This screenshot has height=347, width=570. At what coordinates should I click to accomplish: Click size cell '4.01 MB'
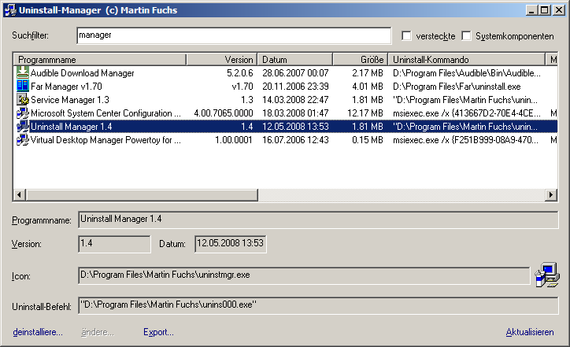(x=367, y=87)
